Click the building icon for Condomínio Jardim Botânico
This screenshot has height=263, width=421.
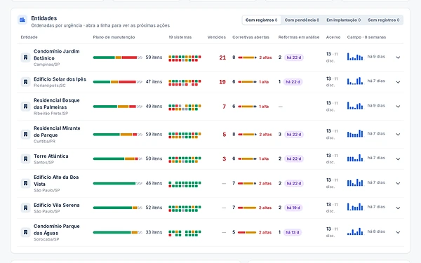(x=25, y=58)
